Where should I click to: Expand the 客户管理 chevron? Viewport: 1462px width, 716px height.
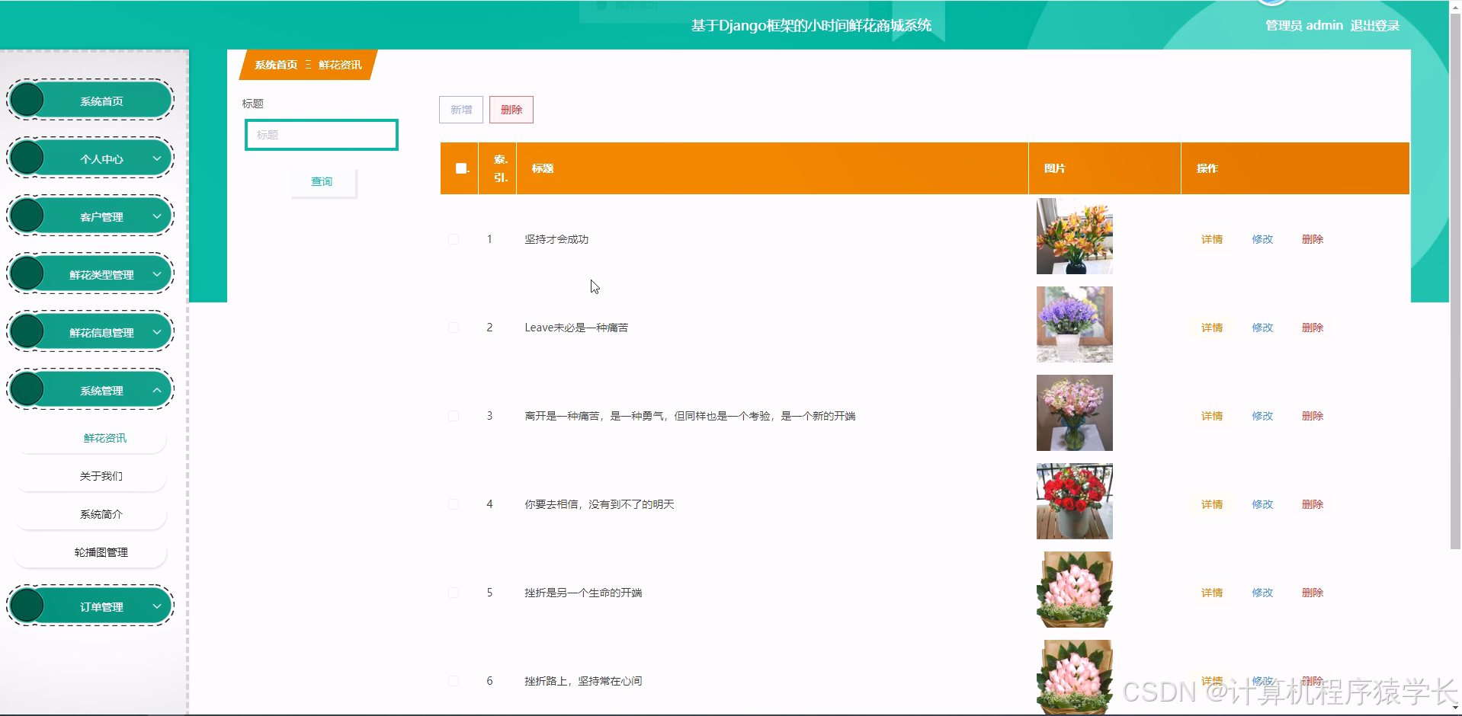point(156,216)
